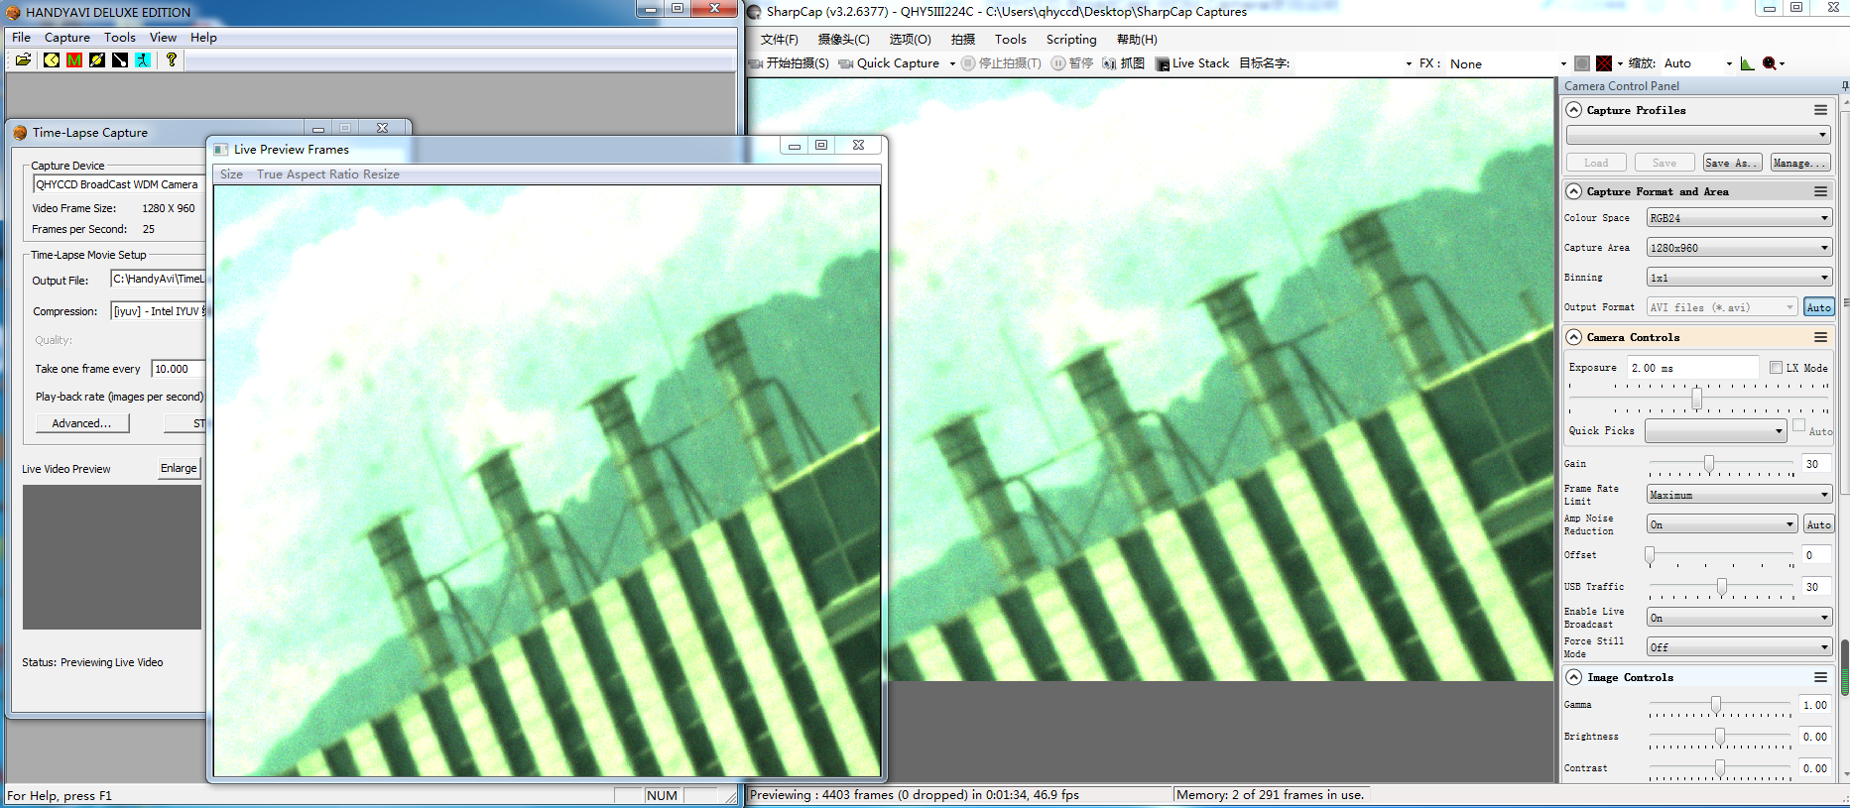Open the SharpCap 文件(F) menu
The image size is (1850, 808).
[779, 40]
